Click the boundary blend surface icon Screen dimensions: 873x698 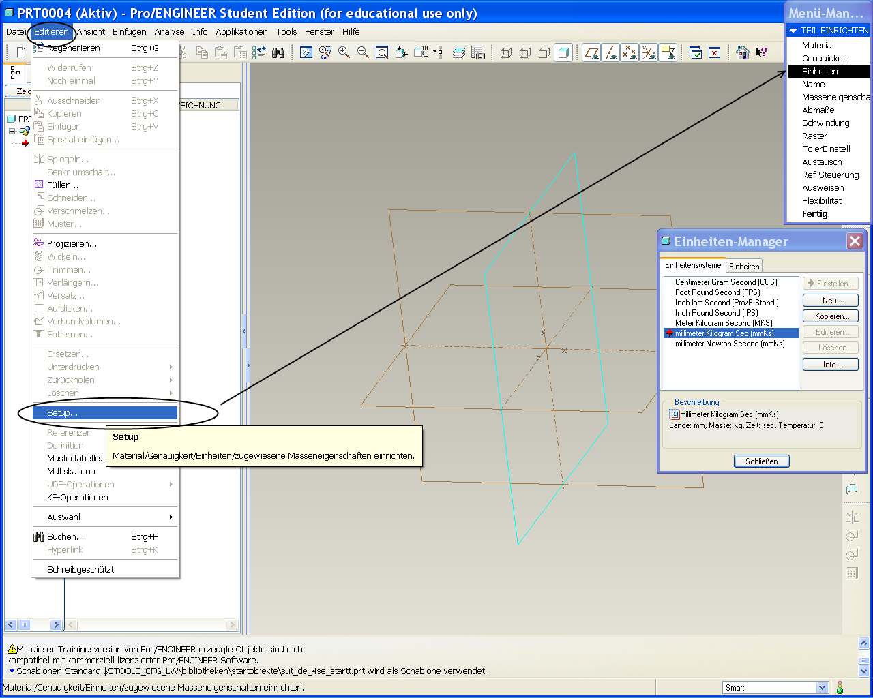click(x=852, y=489)
